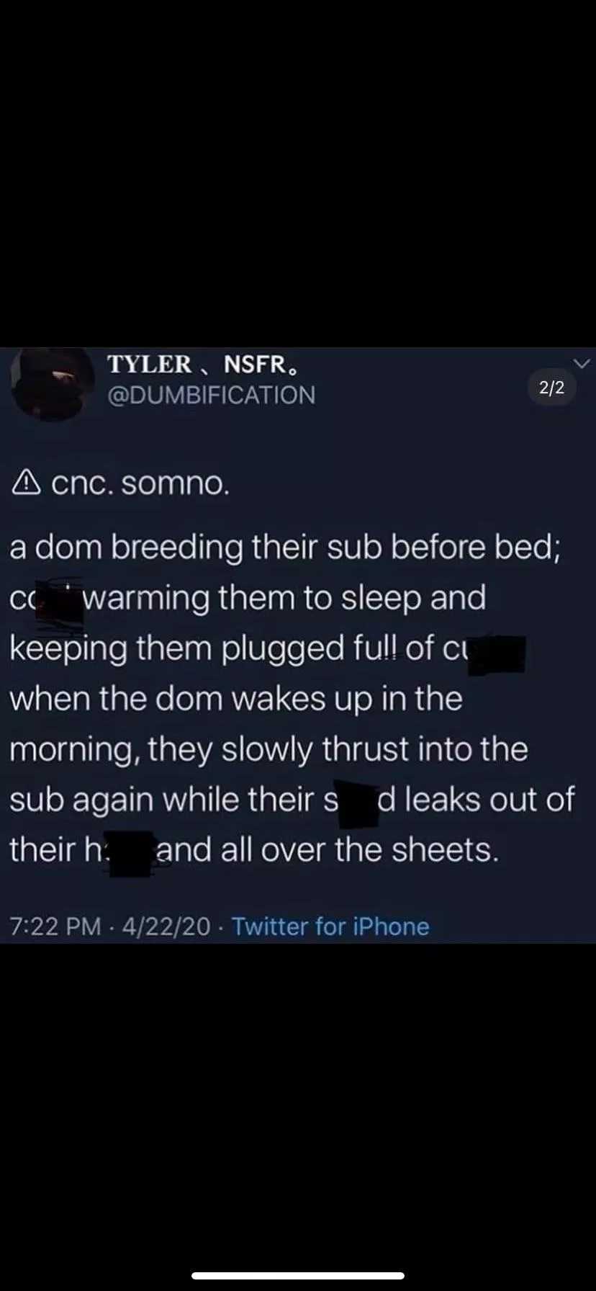This screenshot has height=1291, width=596.
Task: Click the black redaction mark before "warming"
Action: point(65,602)
